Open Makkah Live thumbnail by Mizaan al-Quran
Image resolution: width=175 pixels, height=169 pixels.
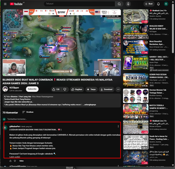(x=136, y=127)
